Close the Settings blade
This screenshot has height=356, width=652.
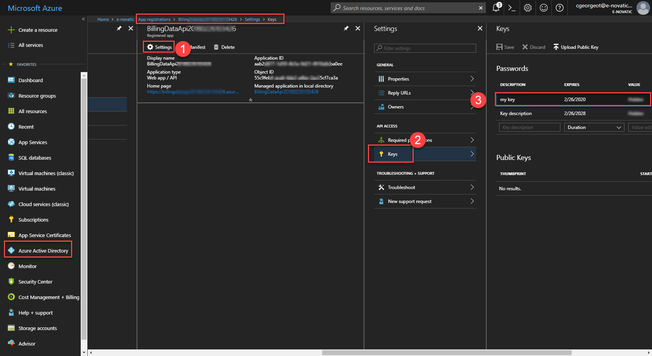coord(480,28)
